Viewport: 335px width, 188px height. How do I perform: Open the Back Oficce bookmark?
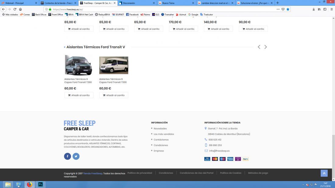[39, 15]
